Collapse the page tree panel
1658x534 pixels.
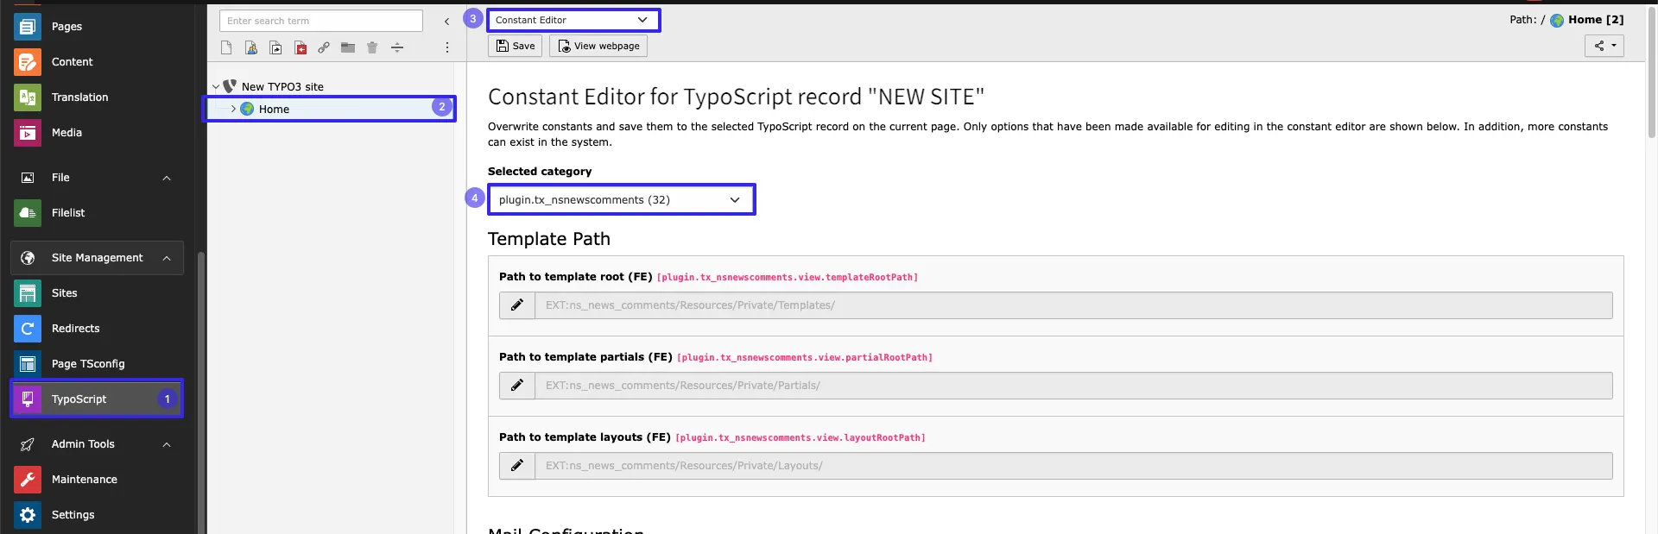pos(446,21)
